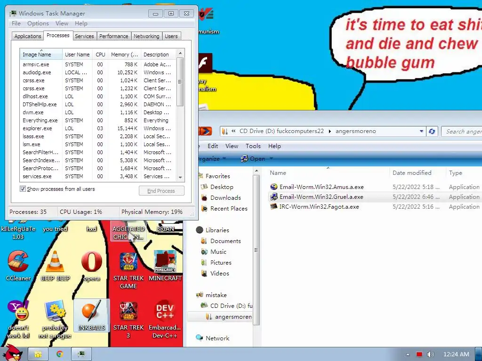The image size is (482, 361).
Task: Open Downloads in Favorites sidebar
Action: pos(225,198)
